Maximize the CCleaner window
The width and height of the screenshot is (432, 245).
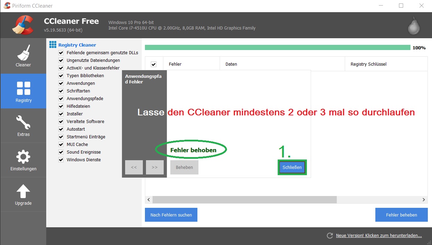pyautogui.click(x=401, y=6)
